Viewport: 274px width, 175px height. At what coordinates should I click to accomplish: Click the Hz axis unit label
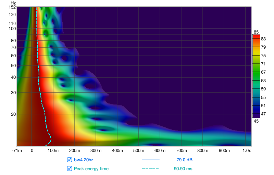pos(13,3)
